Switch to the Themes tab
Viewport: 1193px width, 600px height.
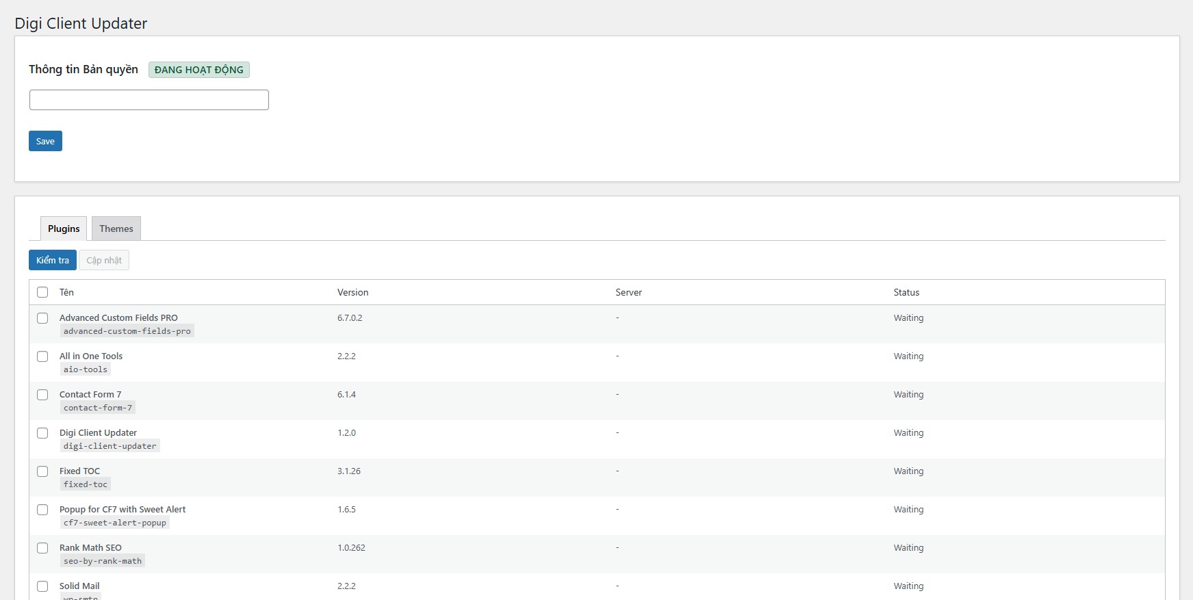(116, 229)
